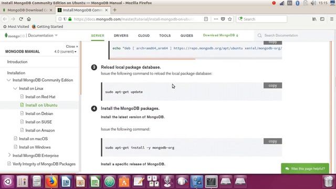This screenshot has width=336, height=189.
Task: Collapse Install MongoDB Community Edition section
Action: (x=9, y=80)
